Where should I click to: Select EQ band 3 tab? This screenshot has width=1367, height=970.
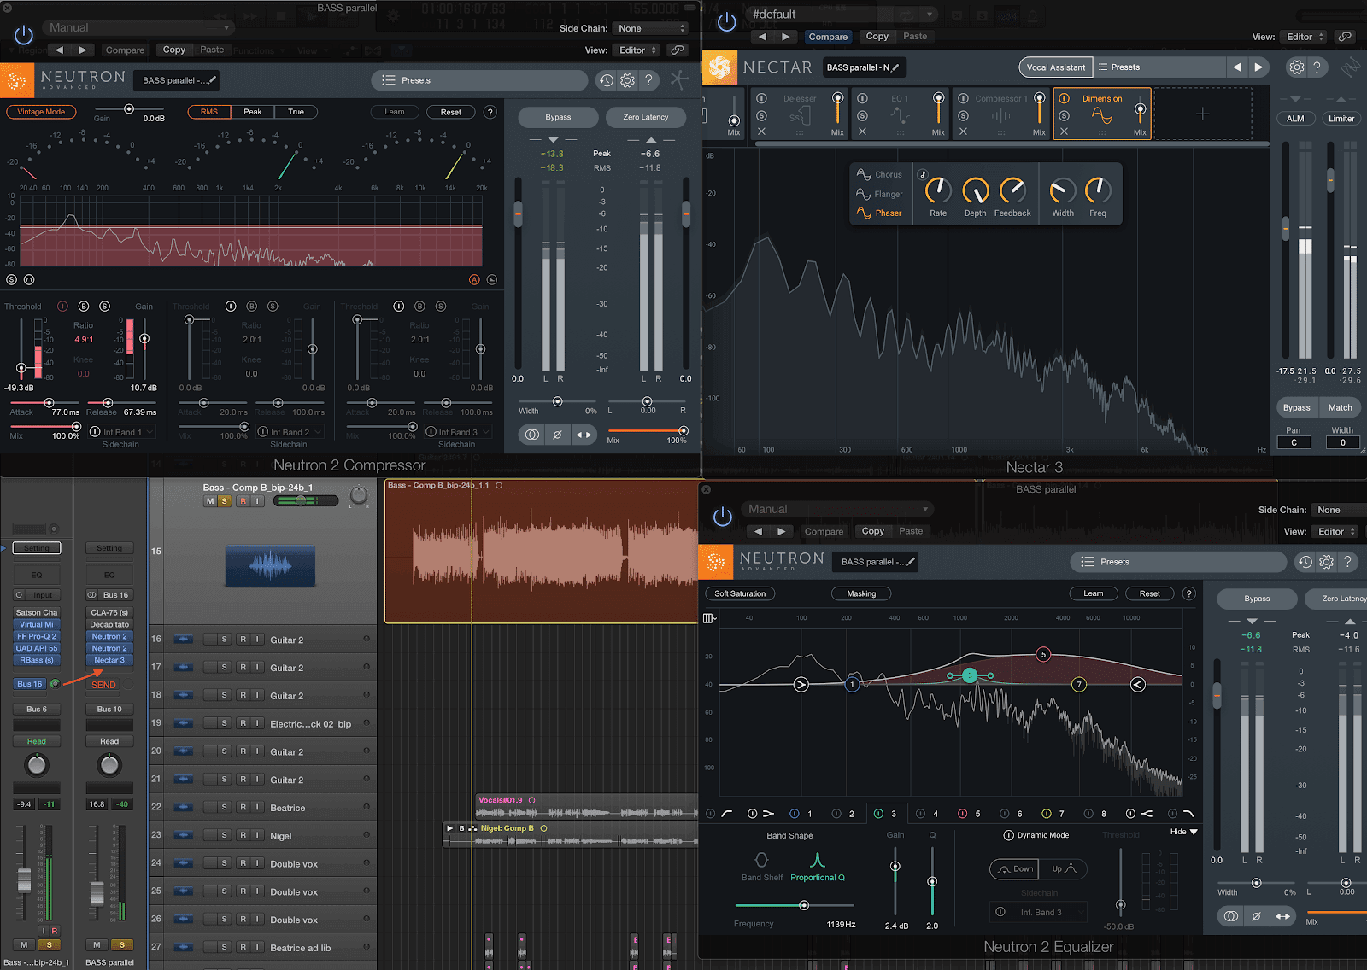point(886,814)
